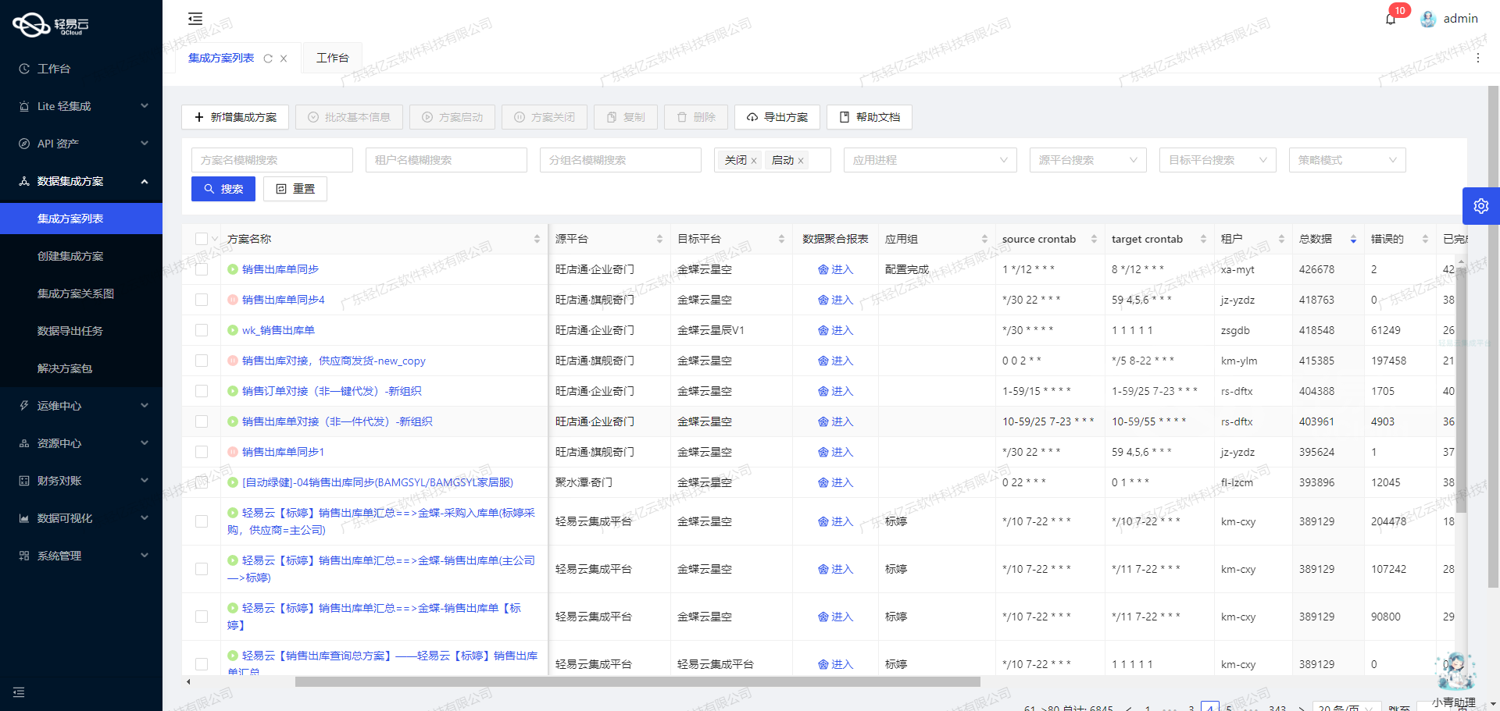Open 创建集成方案 in the sidebar
The height and width of the screenshot is (711, 1500).
(81, 256)
